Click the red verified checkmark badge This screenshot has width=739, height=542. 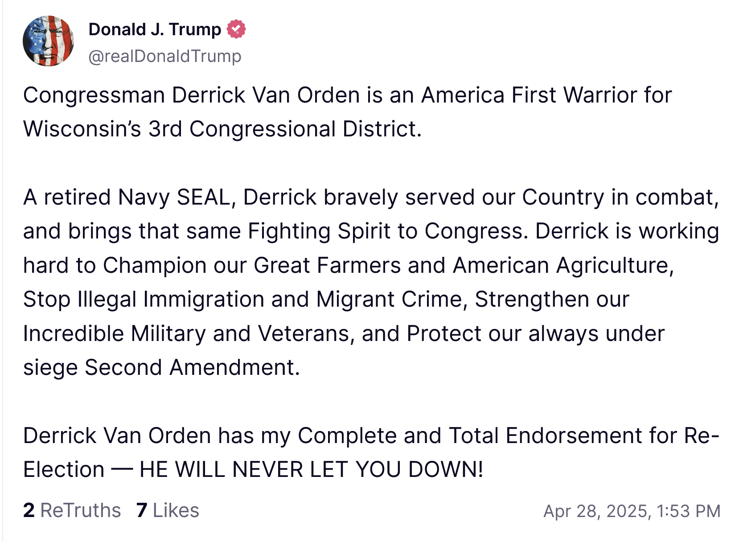[x=236, y=29]
